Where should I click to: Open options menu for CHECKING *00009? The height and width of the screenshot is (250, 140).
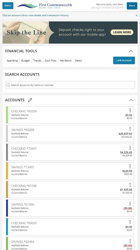click(130, 222)
